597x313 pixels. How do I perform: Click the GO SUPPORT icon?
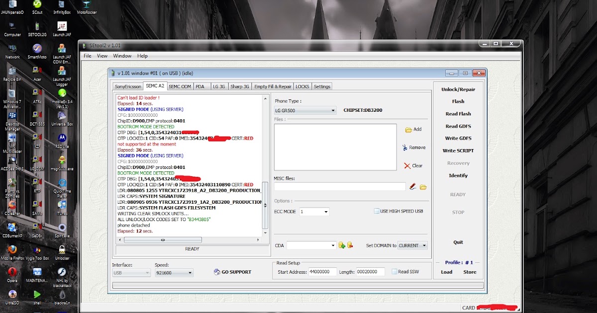[217, 272]
